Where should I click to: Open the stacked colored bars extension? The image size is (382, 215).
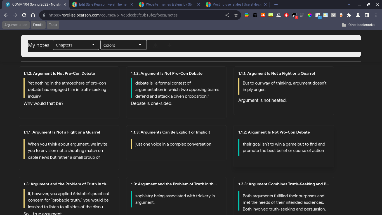(x=247, y=15)
